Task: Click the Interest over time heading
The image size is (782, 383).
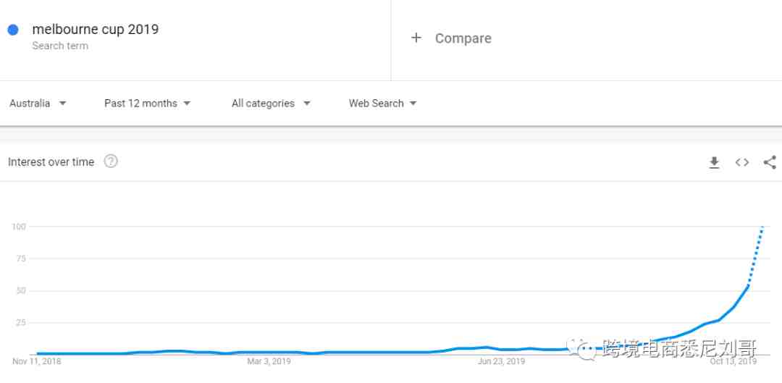Action: 51,162
